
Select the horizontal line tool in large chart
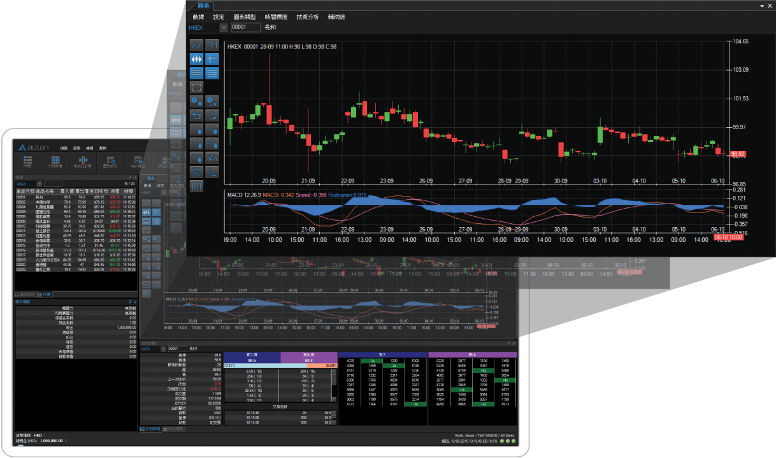tap(196, 158)
